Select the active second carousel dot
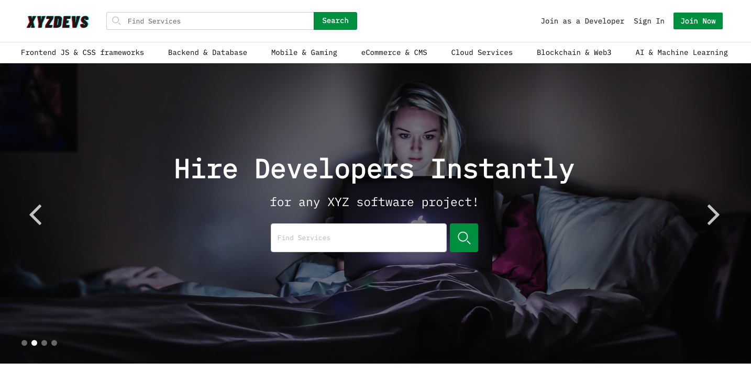Image resolution: width=751 pixels, height=373 pixels. pyautogui.click(x=34, y=343)
